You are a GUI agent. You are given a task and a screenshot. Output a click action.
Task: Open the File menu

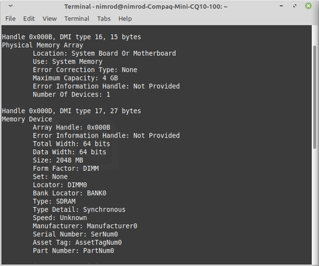tap(11, 19)
